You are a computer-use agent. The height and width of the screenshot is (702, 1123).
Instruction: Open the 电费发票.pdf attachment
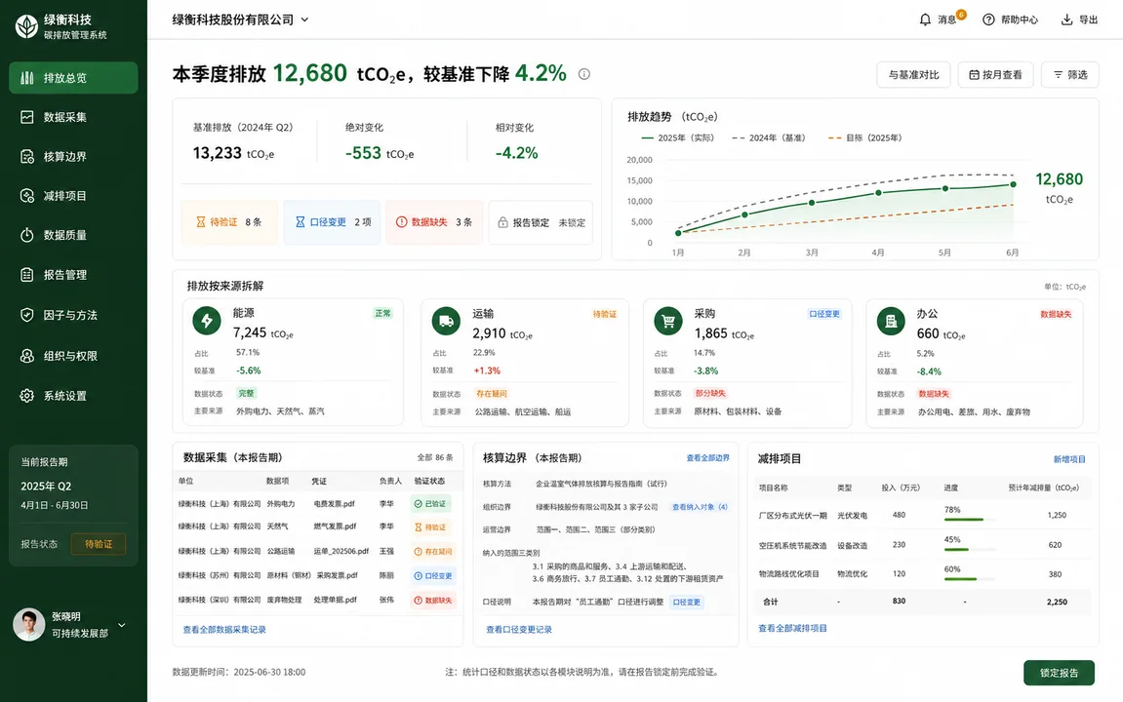[334, 504]
